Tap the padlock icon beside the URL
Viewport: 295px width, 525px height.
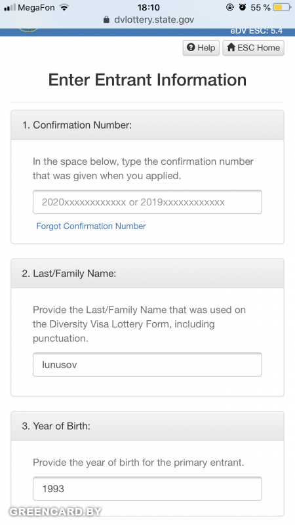(x=106, y=20)
